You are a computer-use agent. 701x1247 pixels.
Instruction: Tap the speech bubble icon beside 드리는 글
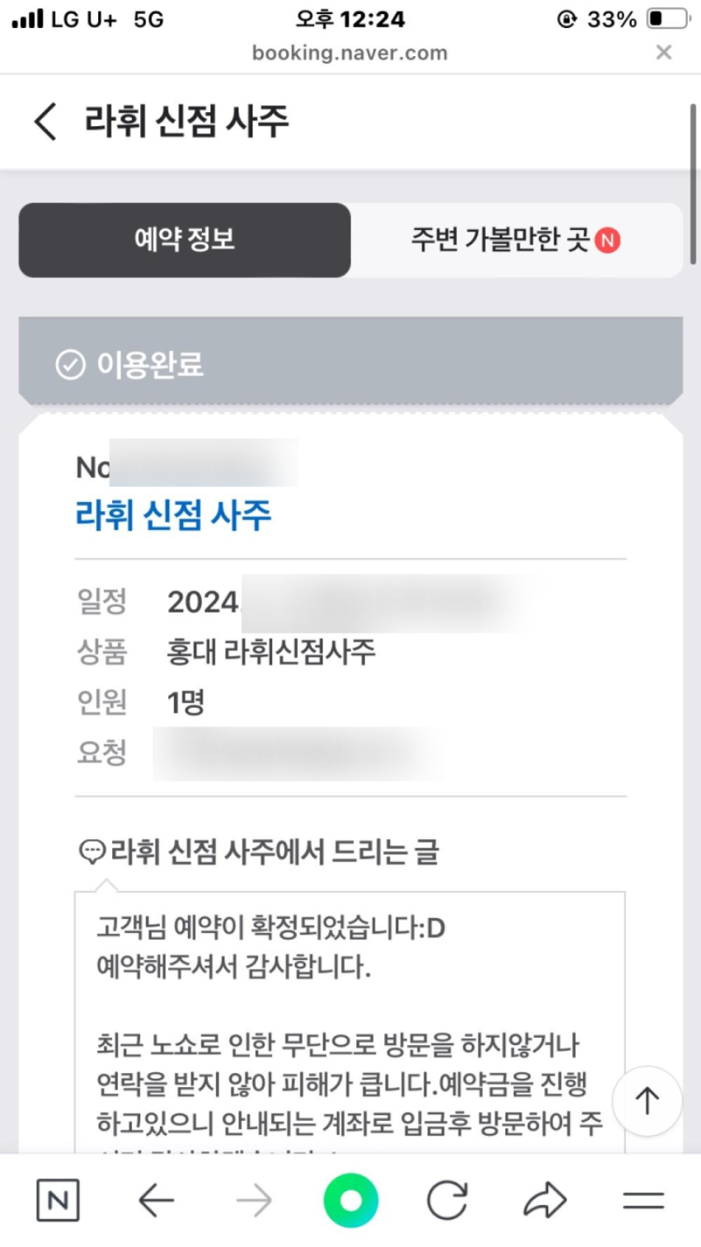(x=92, y=852)
